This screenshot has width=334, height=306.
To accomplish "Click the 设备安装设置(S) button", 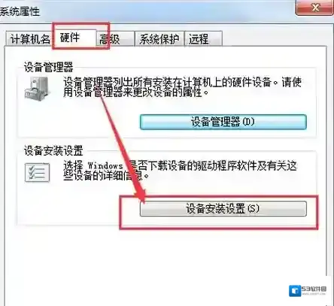I will pos(223,208).
